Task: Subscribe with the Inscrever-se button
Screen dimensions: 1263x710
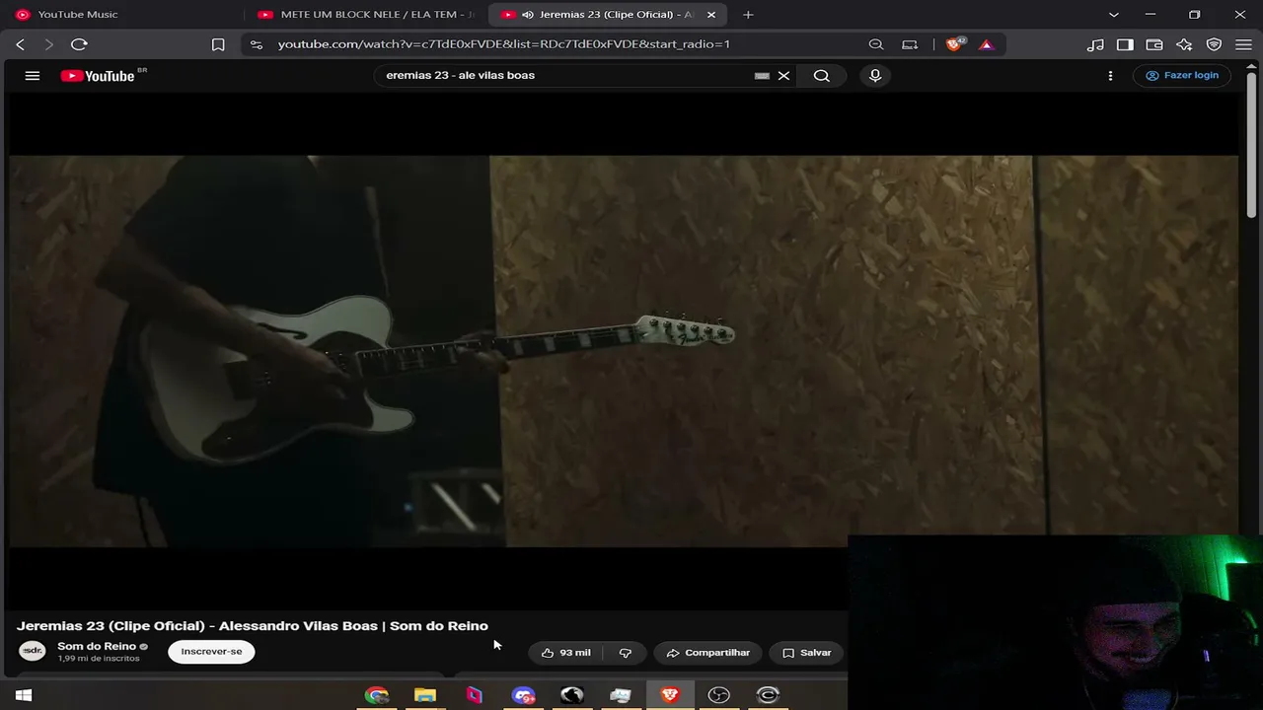Action: point(211,652)
